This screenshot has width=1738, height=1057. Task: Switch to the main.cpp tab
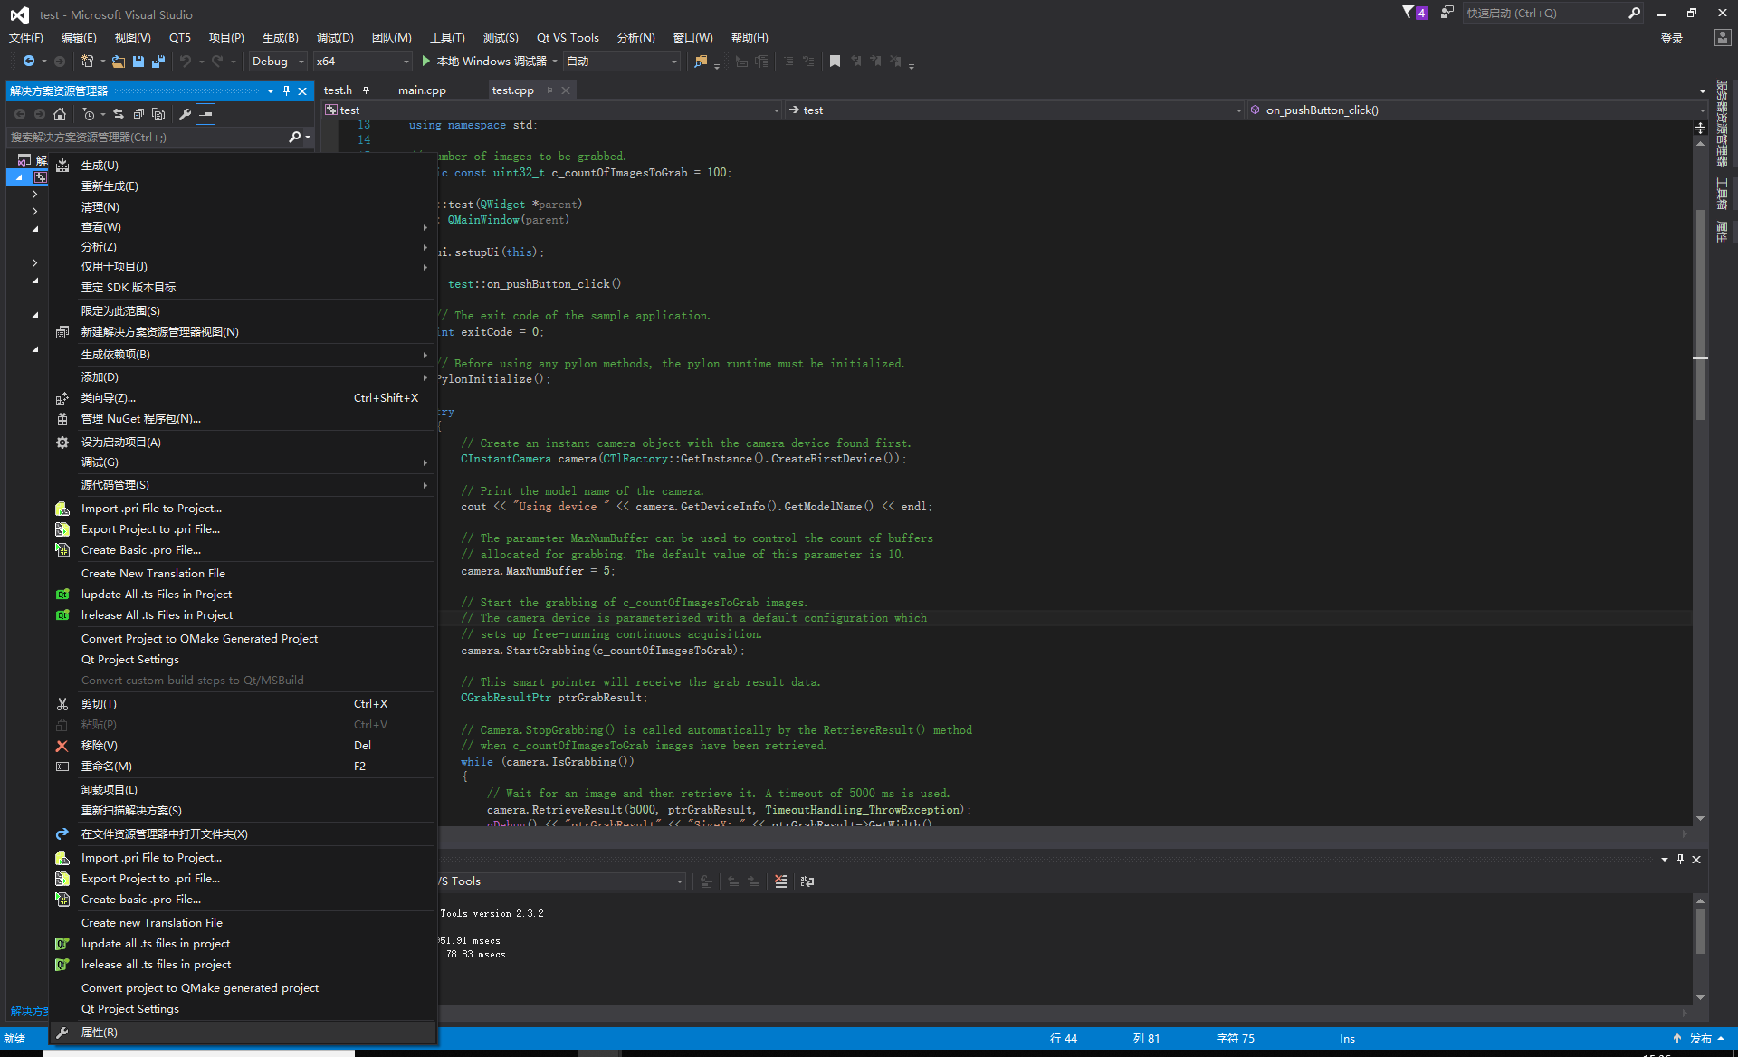click(x=422, y=90)
